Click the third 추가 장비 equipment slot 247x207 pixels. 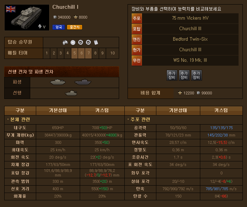196,75
